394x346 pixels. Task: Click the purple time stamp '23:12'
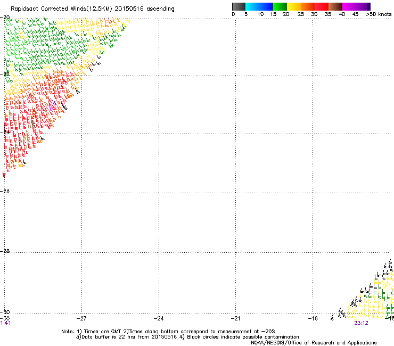[361, 323]
